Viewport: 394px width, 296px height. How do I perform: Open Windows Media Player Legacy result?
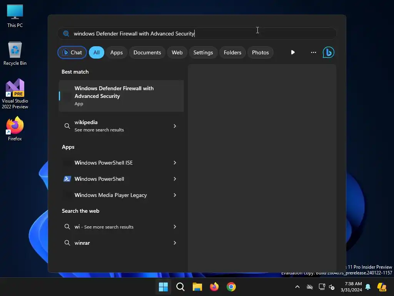click(x=121, y=195)
